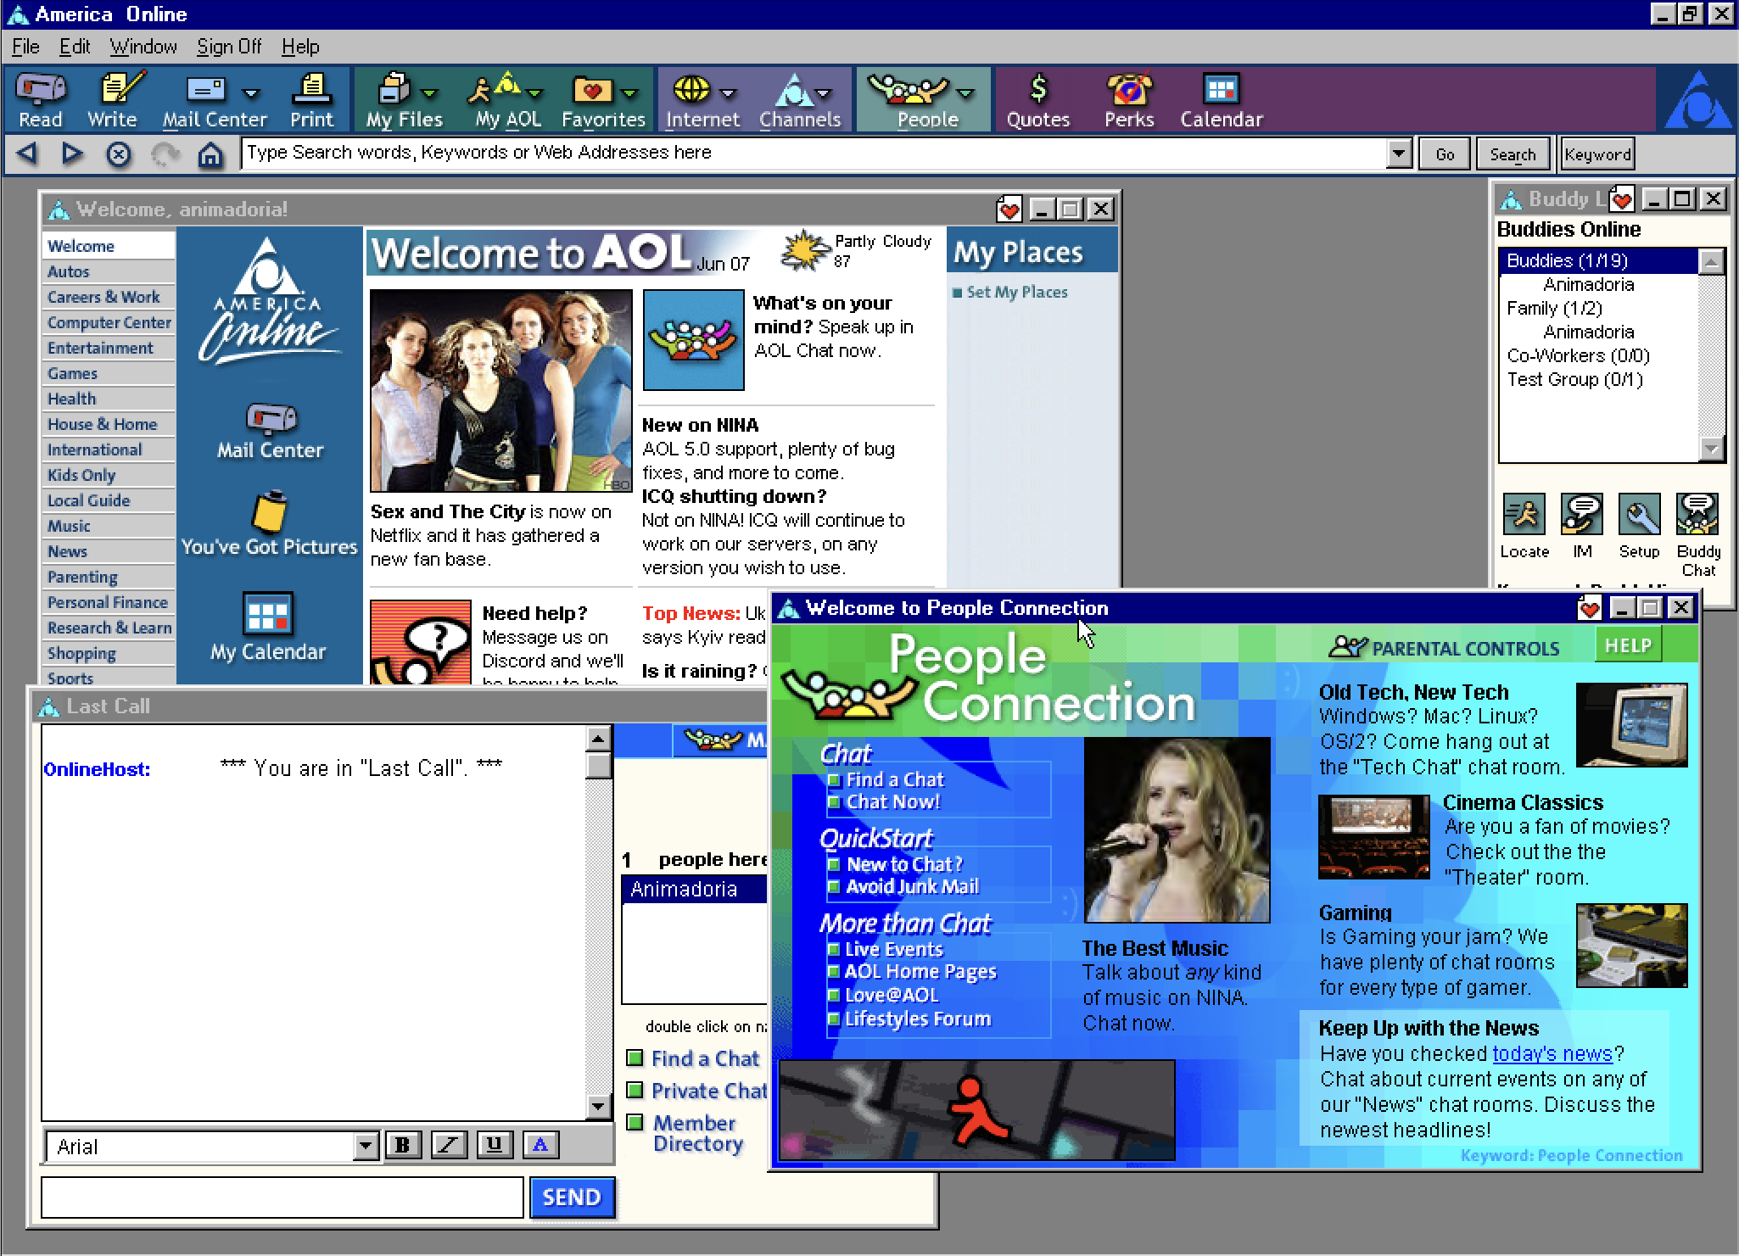
Task: Toggle Italic in chat formatting bar
Action: click(449, 1145)
